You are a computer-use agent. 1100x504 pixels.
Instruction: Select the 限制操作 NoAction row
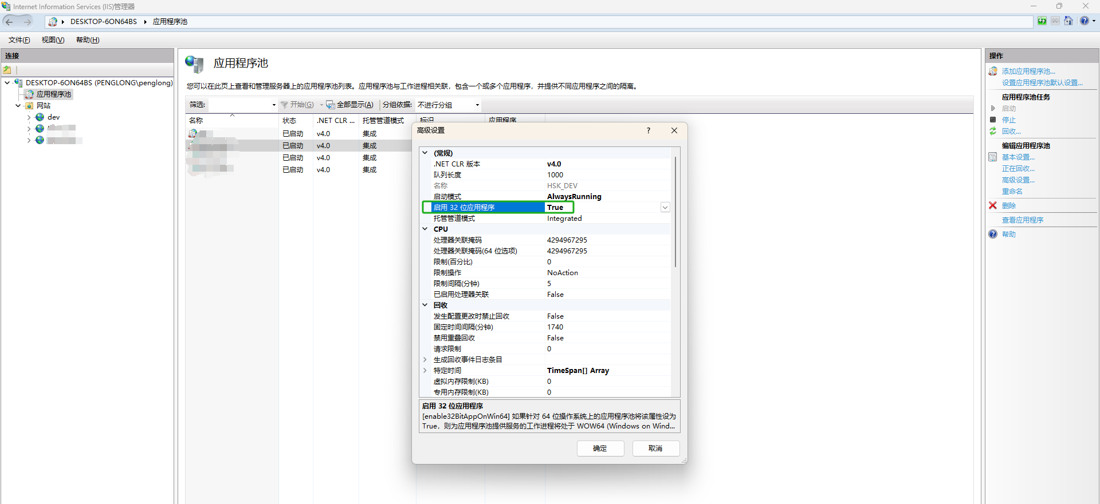(x=551, y=273)
